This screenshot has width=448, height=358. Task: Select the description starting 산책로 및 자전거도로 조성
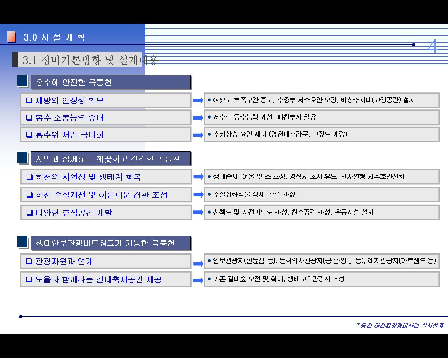point(322,212)
